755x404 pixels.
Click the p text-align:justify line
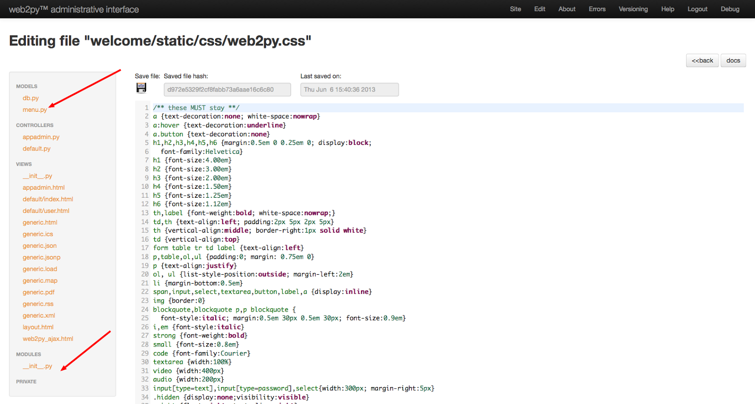[x=195, y=266]
